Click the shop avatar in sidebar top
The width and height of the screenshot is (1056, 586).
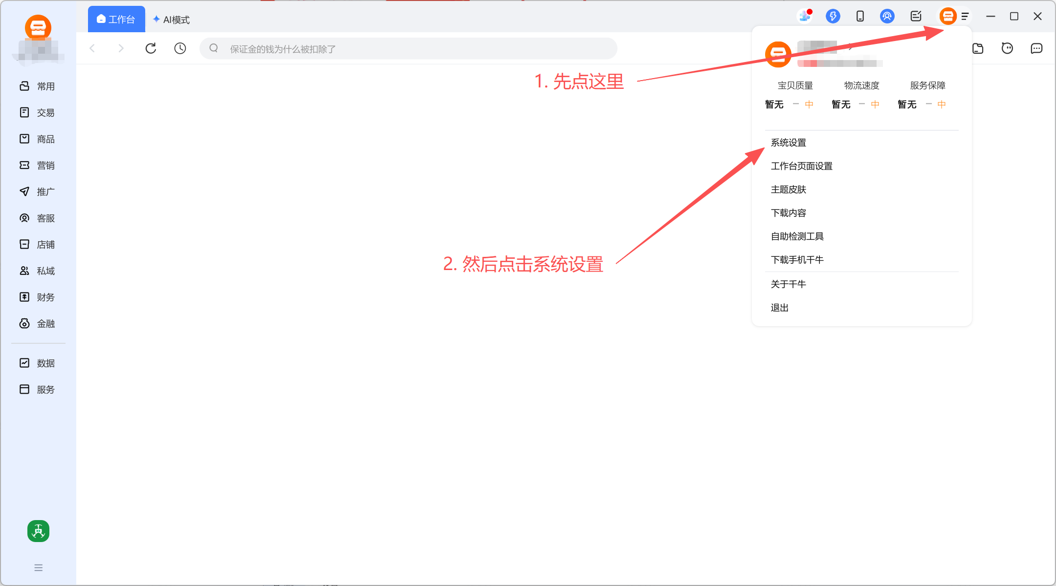click(38, 27)
